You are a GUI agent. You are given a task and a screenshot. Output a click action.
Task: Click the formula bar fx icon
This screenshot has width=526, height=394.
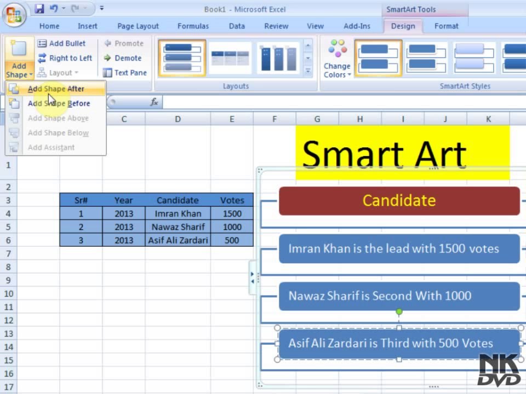(154, 102)
